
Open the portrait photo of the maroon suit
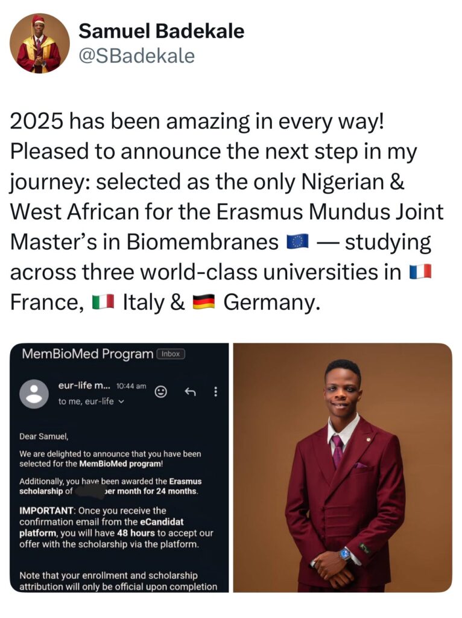[x=343, y=468]
